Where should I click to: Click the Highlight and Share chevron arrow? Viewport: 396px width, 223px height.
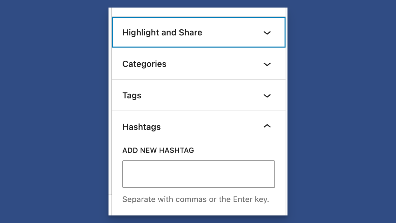coord(267,33)
